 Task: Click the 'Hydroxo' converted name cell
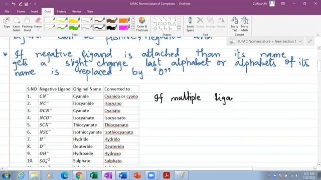pos(121,153)
